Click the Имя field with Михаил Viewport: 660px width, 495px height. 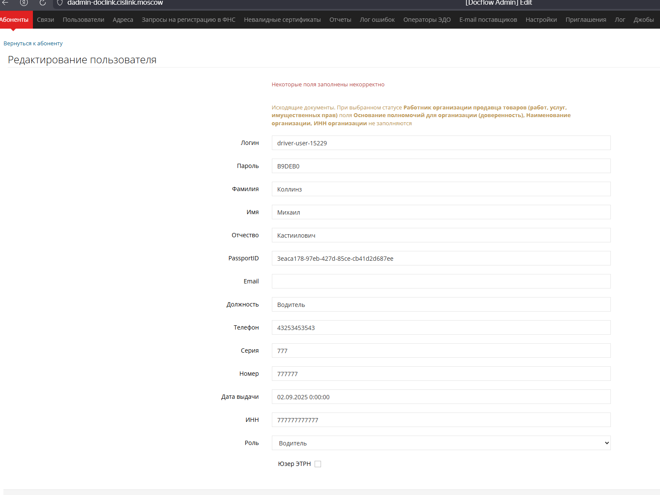click(441, 212)
